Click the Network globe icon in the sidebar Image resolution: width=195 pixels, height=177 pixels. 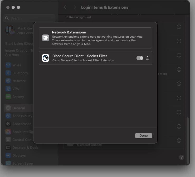click(8, 81)
